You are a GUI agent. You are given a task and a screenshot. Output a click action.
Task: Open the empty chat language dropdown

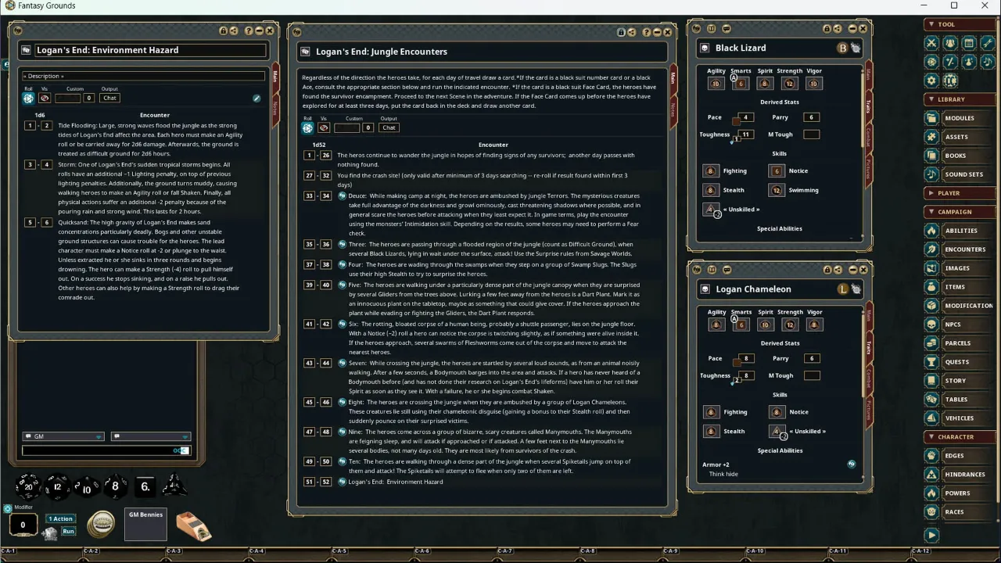(x=150, y=436)
